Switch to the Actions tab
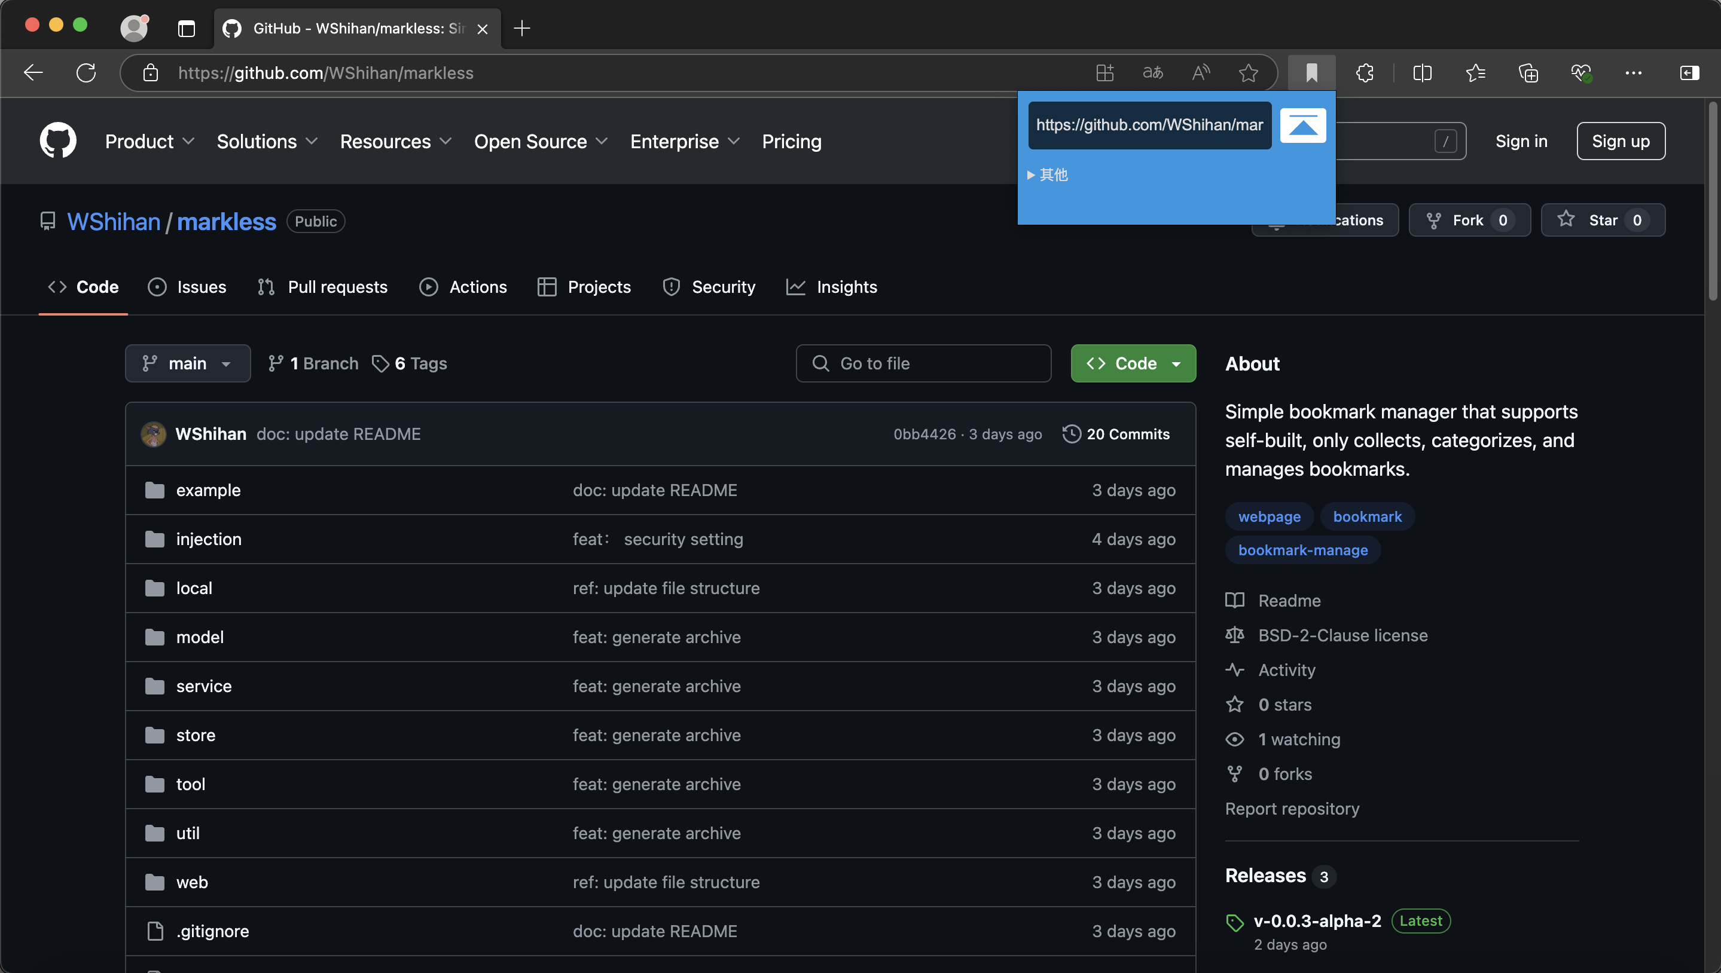The width and height of the screenshot is (1721, 973). pyautogui.click(x=463, y=287)
